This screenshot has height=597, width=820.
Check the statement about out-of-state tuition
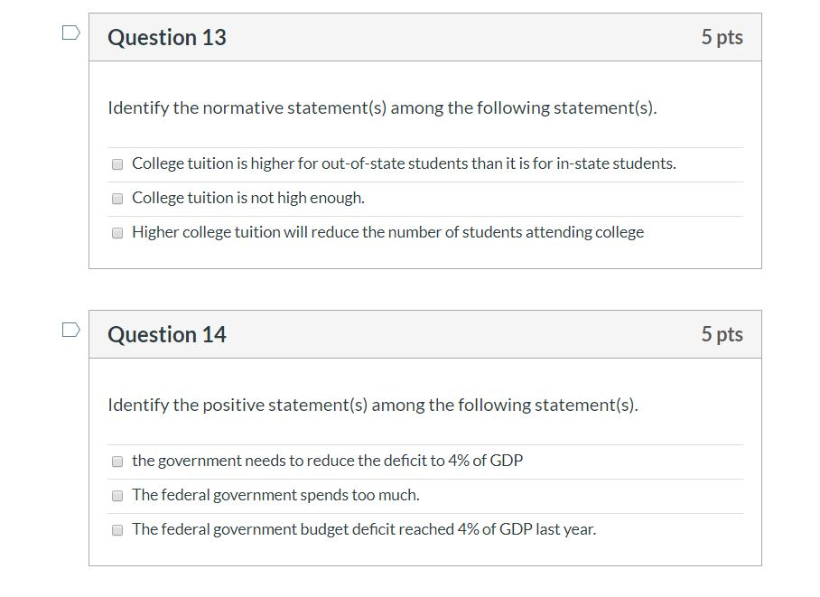(x=116, y=163)
